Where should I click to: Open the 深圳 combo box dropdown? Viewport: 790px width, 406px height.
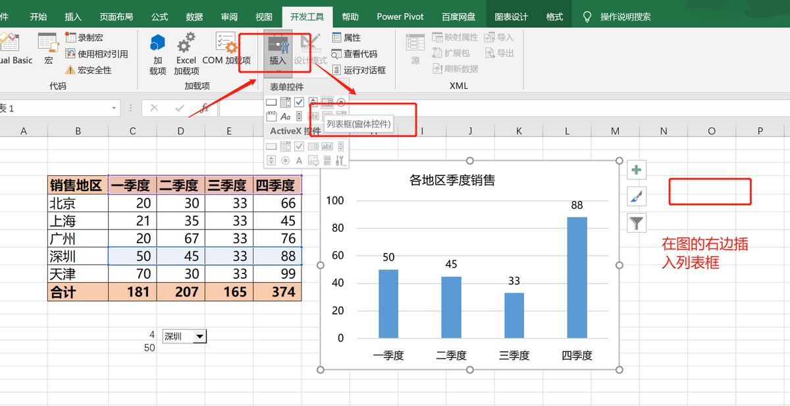coord(200,337)
